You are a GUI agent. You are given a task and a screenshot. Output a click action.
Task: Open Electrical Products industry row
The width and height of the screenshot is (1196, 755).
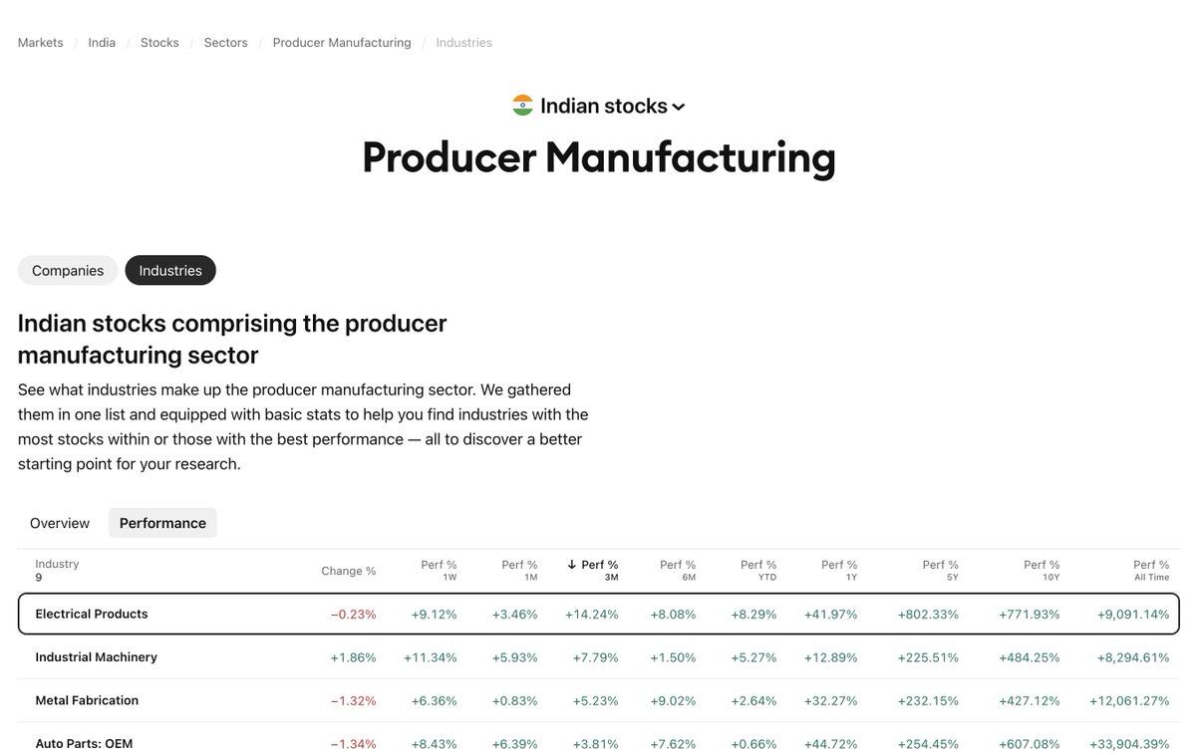click(599, 614)
